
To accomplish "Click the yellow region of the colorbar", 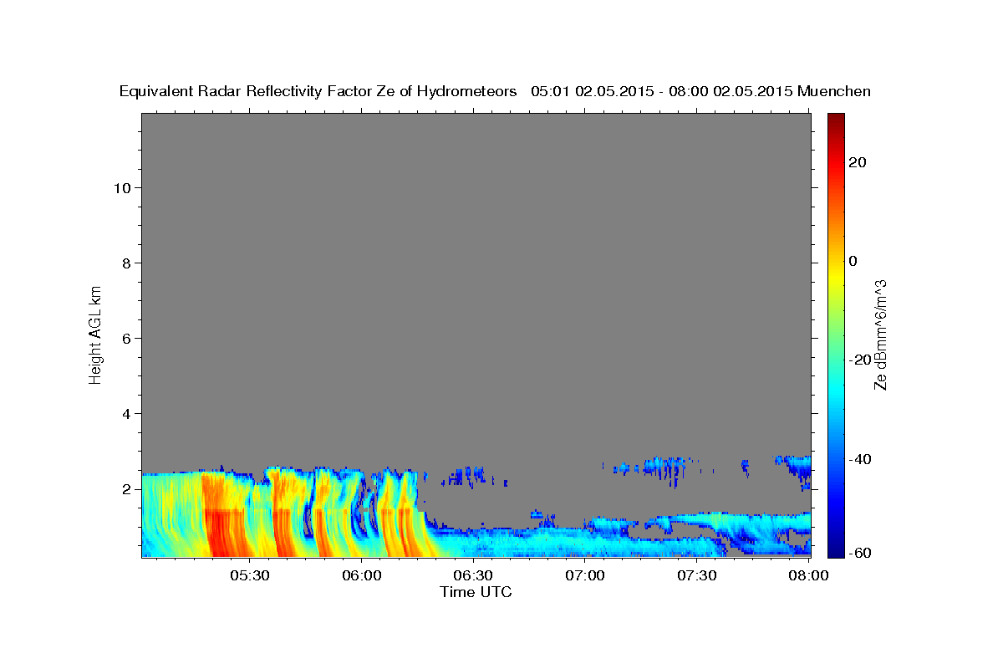I will pos(835,276).
